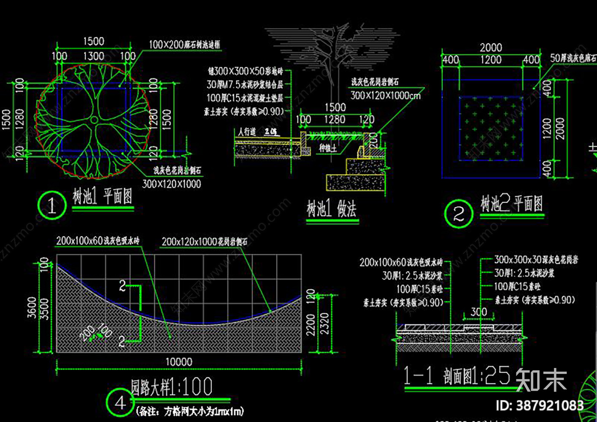
Task: Click the '3500' vertical dimension
Action: (x=45, y=309)
